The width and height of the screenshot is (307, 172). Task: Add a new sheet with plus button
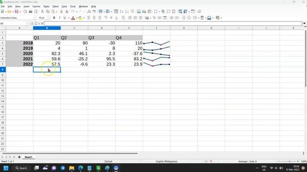click(19, 157)
